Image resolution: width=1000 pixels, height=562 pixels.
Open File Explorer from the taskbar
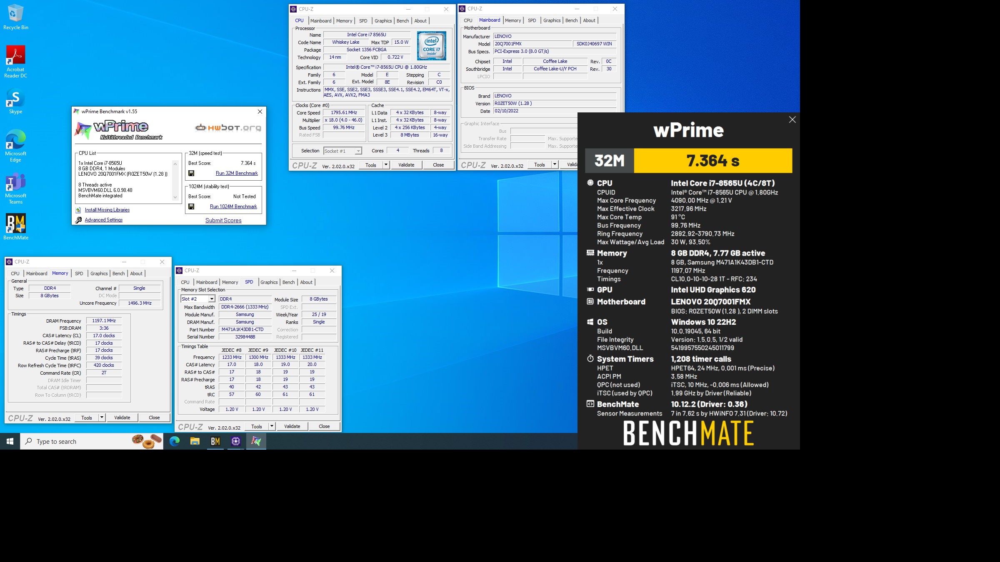tap(195, 441)
